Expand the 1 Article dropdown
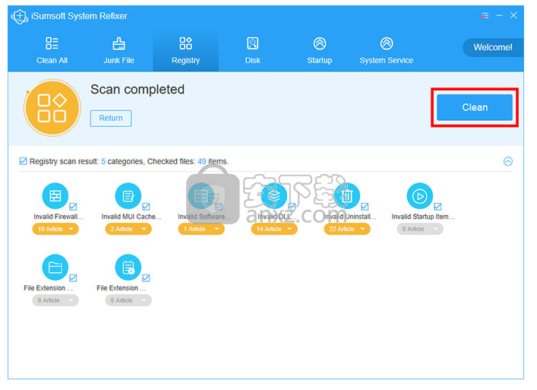This screenshot has width=537, height=390. coord(201,229)
